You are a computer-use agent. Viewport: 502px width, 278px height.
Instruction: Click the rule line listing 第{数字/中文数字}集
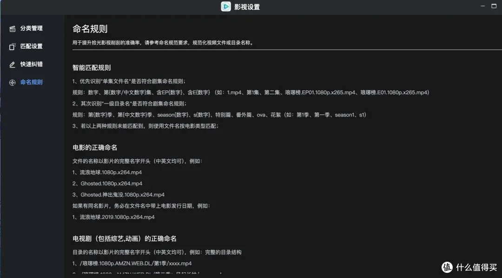[251, 92]
